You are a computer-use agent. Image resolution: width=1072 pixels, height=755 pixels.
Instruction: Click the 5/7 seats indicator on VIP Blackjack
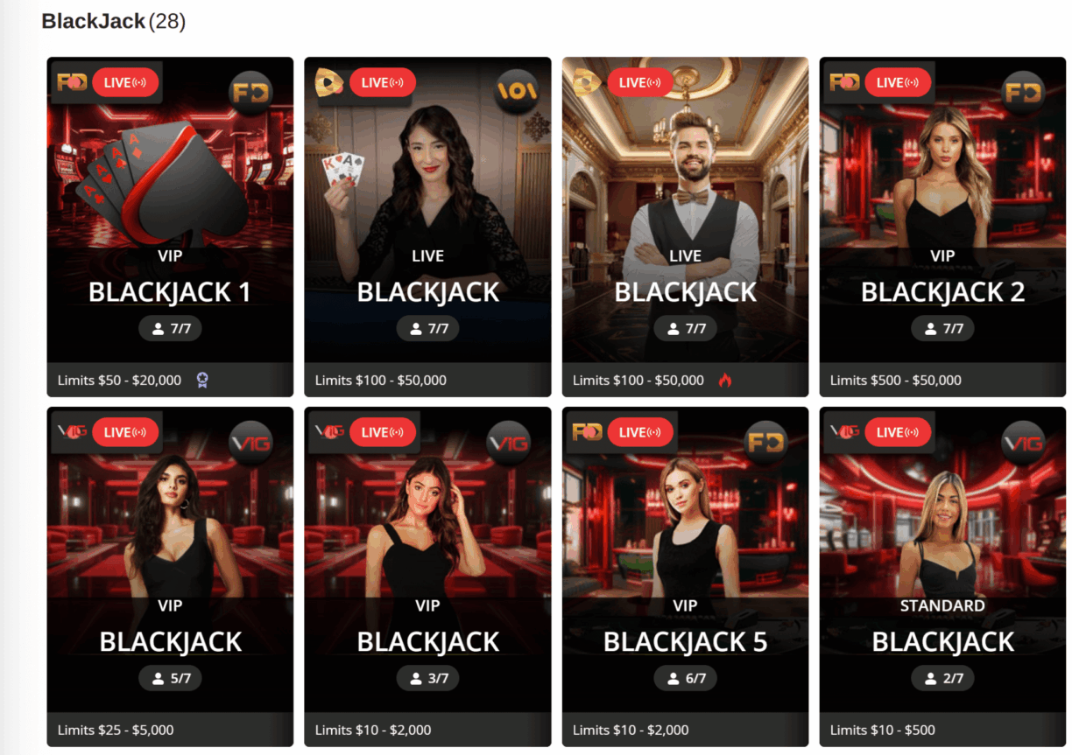170,678
